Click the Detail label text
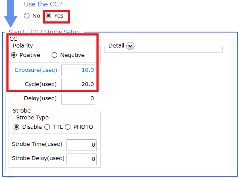 pyautogui.click(x=116, y=45)
